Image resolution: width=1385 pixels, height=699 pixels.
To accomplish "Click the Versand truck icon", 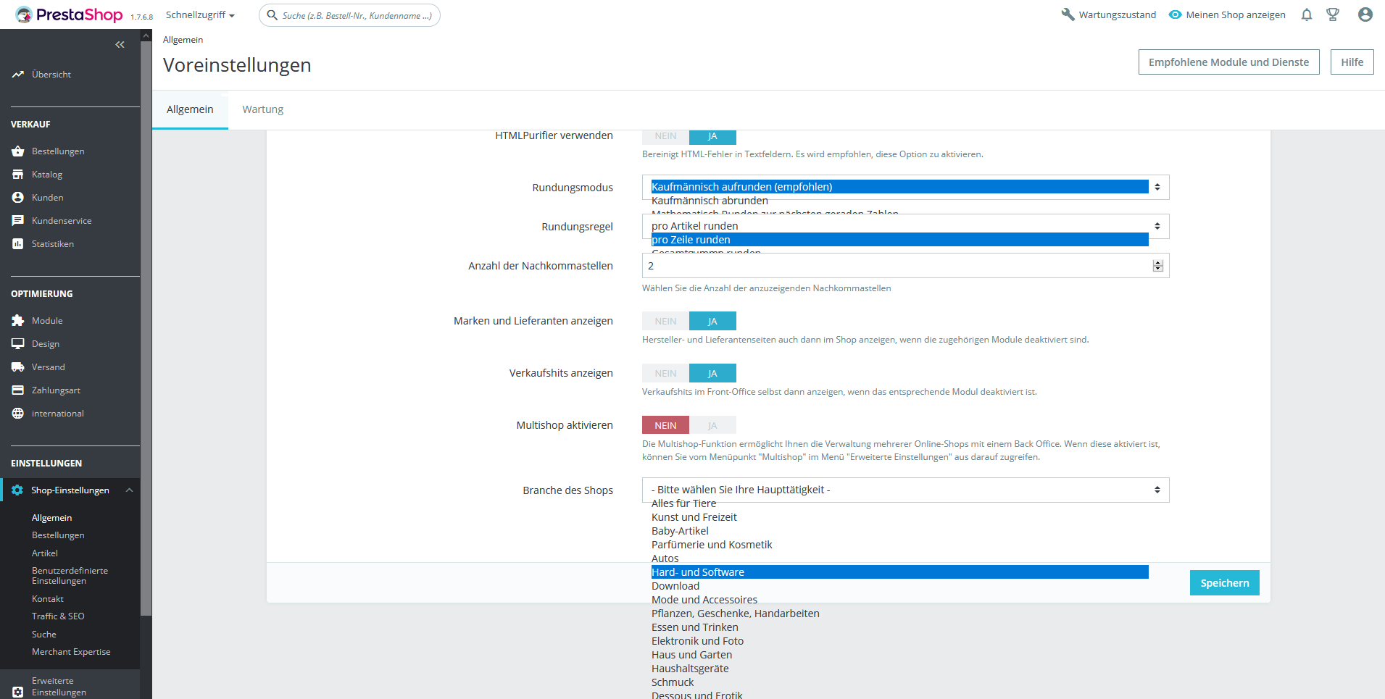I will [x=18, y=367].
